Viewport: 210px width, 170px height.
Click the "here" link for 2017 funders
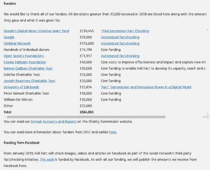point(112,132)
